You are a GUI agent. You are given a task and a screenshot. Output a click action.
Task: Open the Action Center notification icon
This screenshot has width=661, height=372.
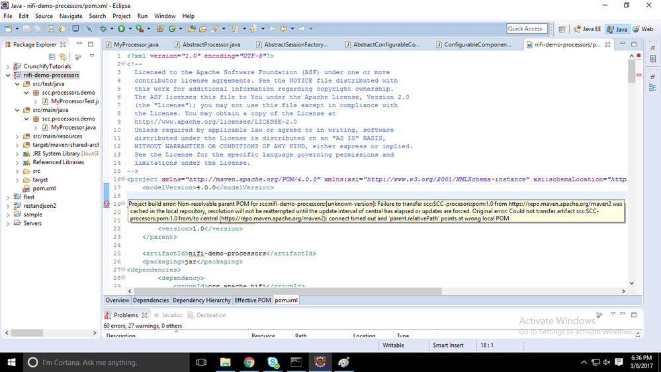(619, 362)
